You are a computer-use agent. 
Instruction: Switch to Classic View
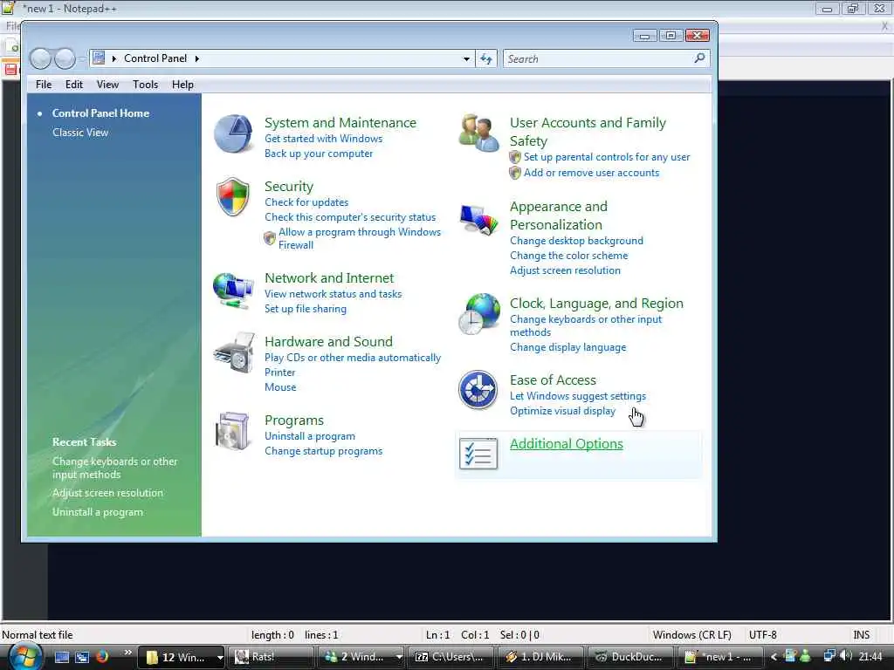(80, 133)
